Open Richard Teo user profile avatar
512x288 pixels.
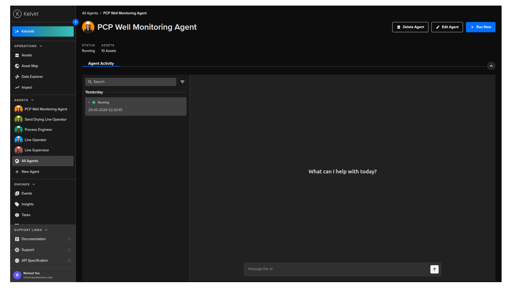tap(17, 275)
